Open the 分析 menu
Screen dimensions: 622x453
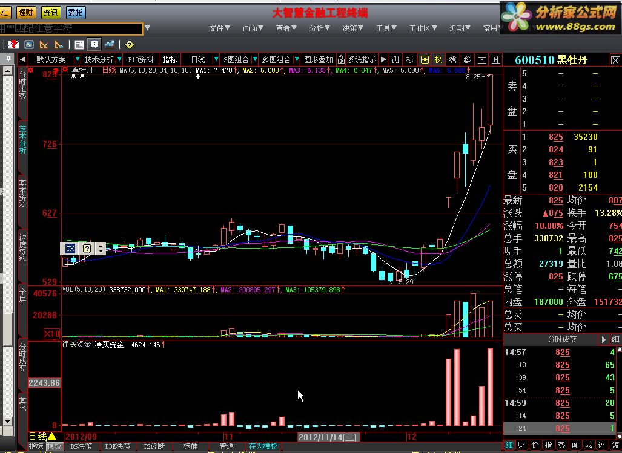pyautogui.click(x=319, y=28)
